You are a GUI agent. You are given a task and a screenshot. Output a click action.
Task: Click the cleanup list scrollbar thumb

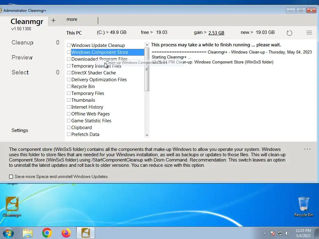tap(147, 69)
